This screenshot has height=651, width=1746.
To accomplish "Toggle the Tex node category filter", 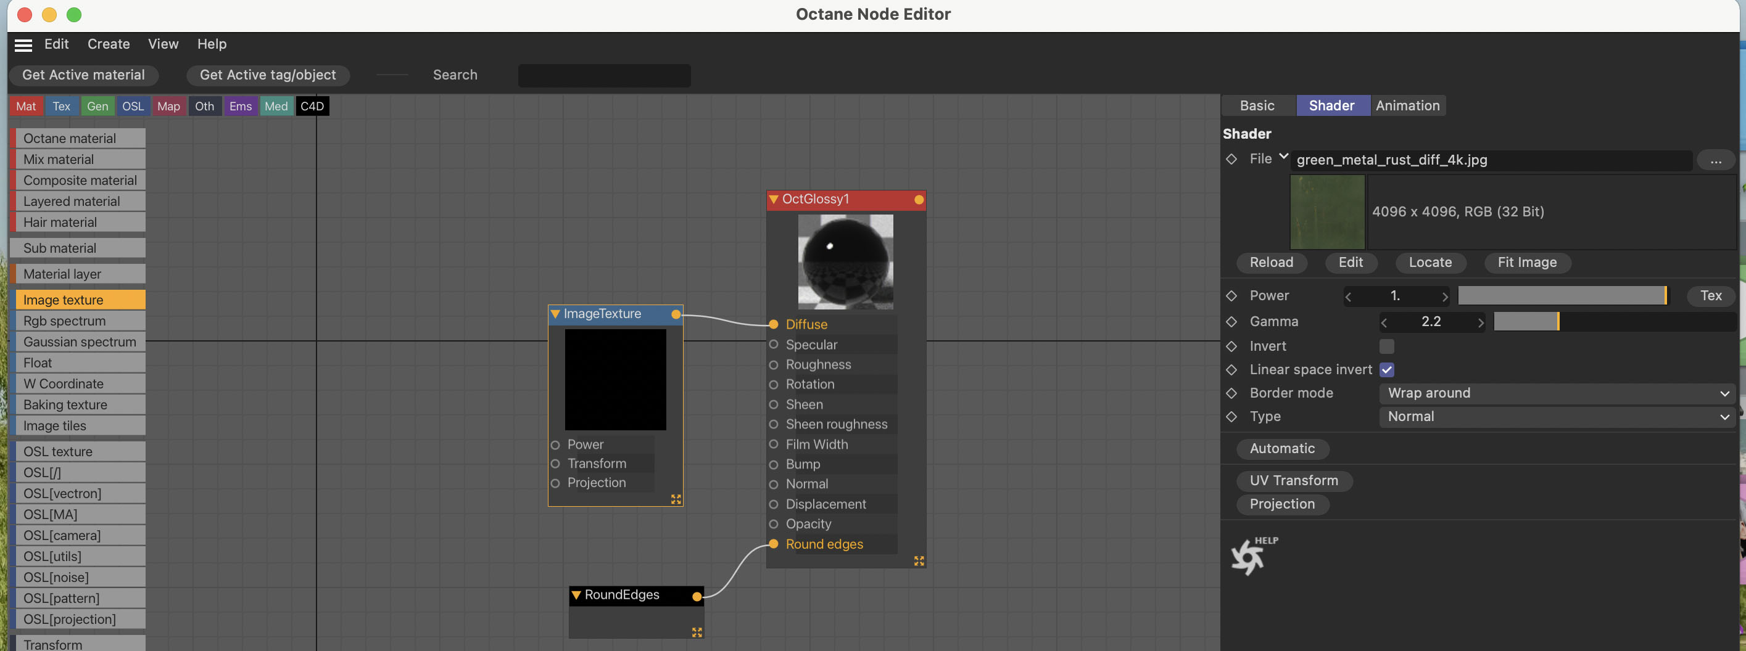I will (x=62, y=107).
